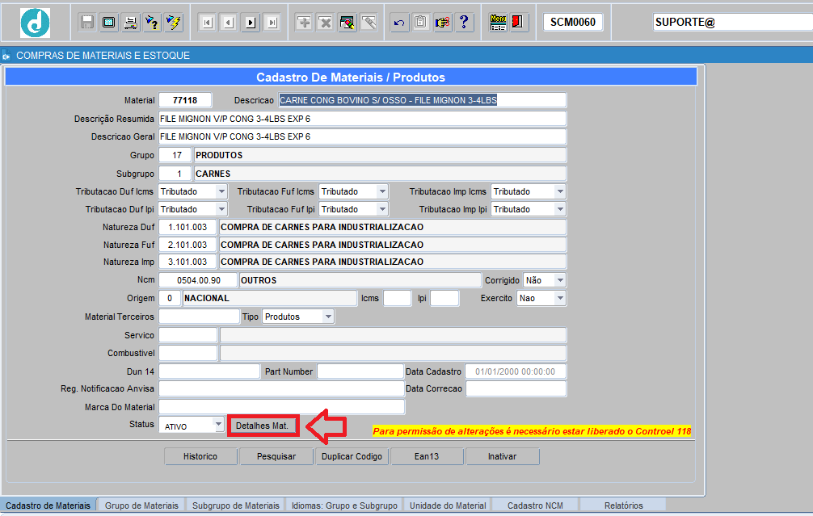
Task: Click the Descrição Resumida field
Action: (x=362, y=120)
